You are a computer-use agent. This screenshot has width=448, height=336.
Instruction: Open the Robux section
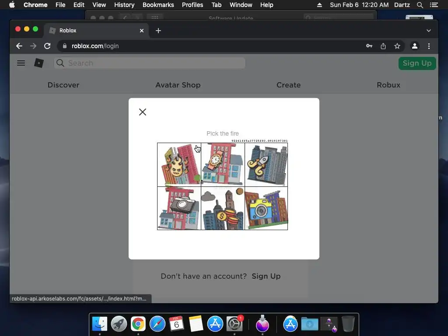click(388, 85)
